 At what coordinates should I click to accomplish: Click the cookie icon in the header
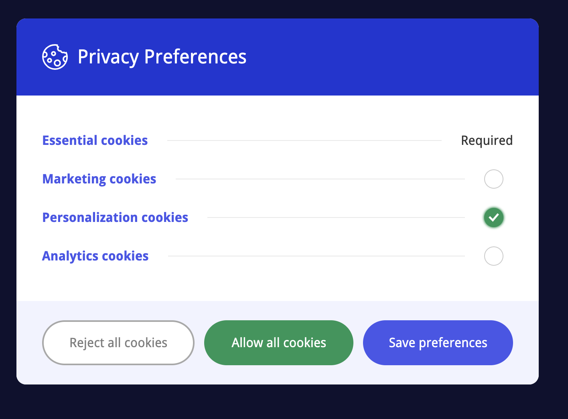pos(55,57)
